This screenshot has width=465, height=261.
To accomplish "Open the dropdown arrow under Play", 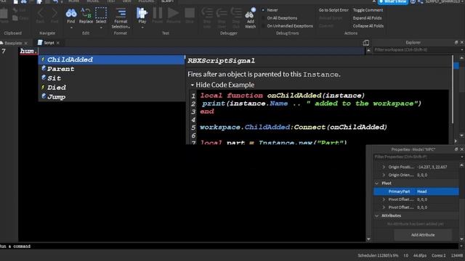I will (142, 28).
